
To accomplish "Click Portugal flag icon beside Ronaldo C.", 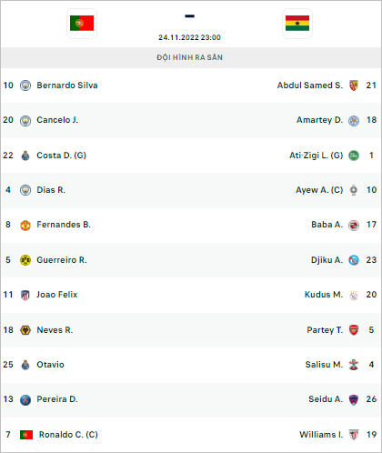I will pyautogui.click(x=26, y=435).
